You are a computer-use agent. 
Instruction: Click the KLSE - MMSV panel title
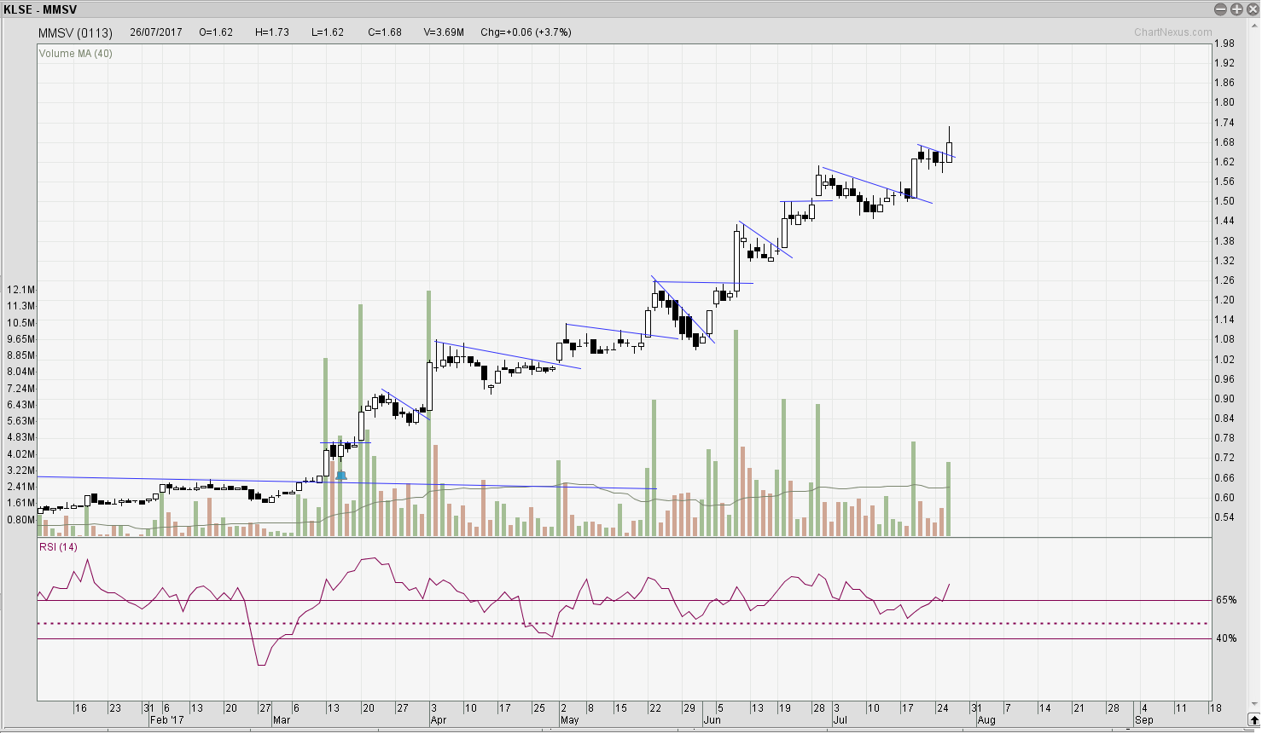tap(40, 9)
